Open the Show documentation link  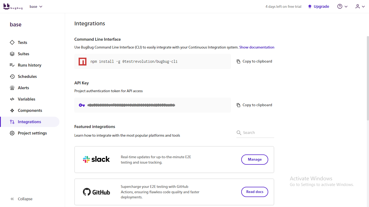(x=257, y=47)
